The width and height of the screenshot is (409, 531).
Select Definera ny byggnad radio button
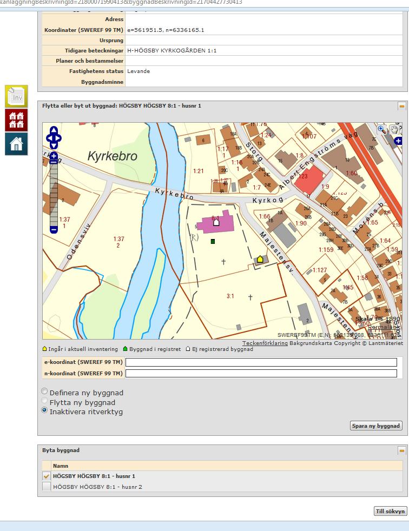[x=44, y=391]
